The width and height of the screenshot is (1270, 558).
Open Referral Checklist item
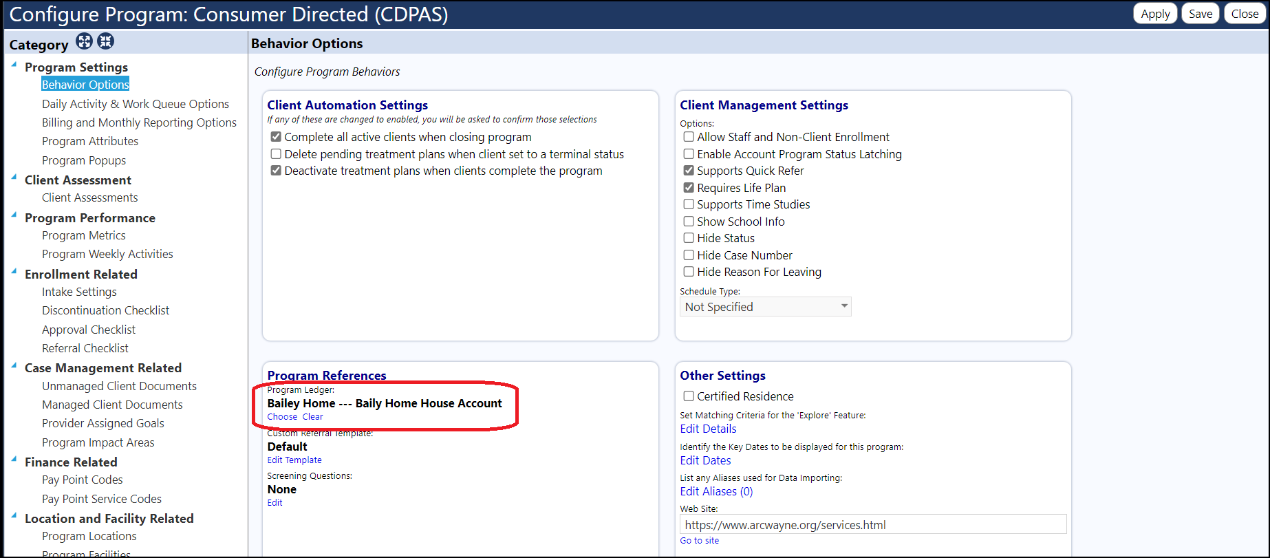click(85, 348)
